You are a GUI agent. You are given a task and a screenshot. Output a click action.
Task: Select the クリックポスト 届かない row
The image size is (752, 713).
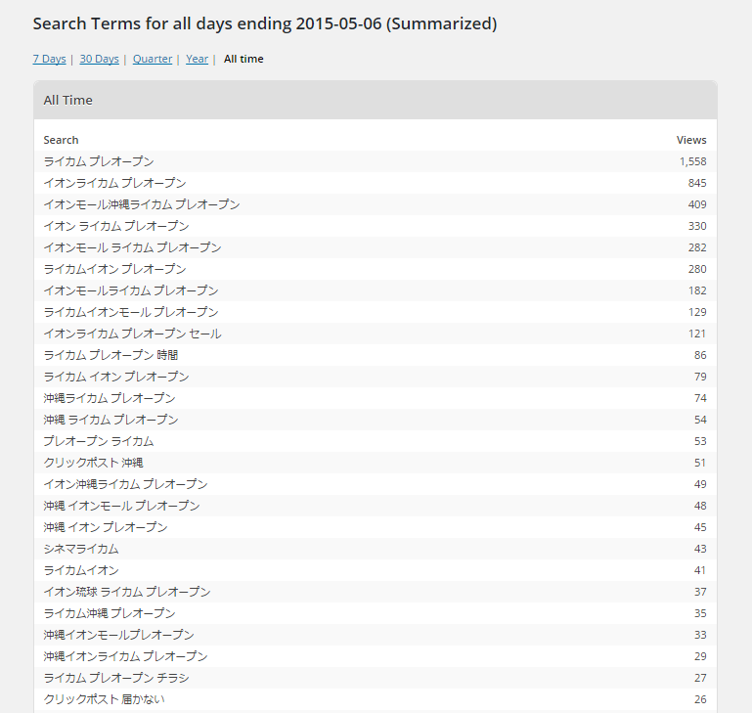coord(376,699)
